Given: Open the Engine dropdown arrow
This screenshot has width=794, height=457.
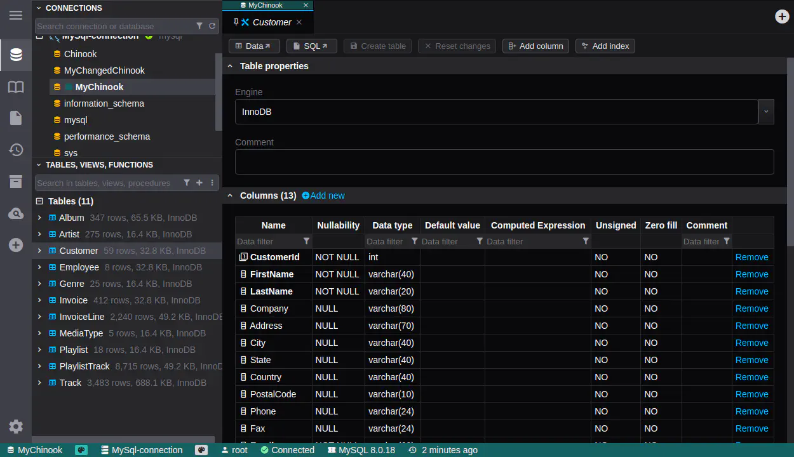Looking at the screenshot, I should [x=765, y=112].
